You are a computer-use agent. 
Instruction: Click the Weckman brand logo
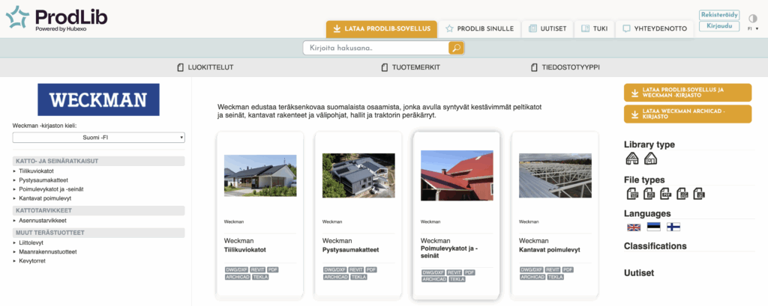98,100
